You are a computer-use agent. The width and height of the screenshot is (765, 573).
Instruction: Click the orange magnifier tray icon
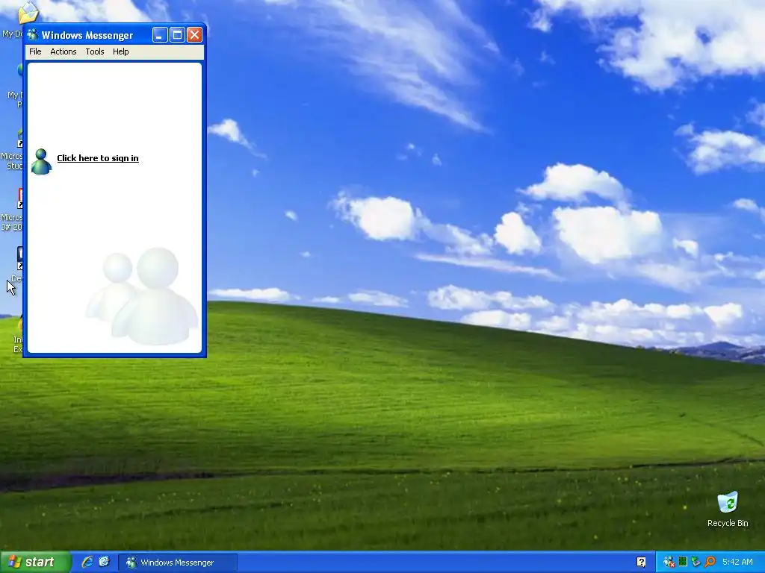pos(710,563)
